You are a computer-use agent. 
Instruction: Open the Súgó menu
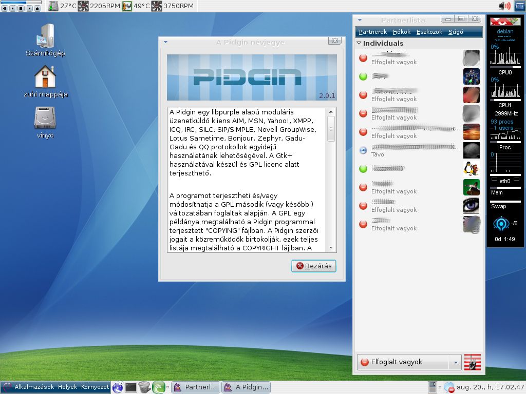point(456,32)
